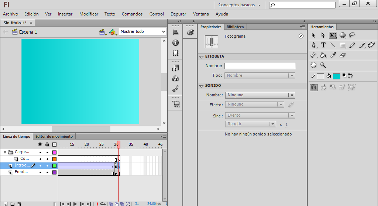
Task: Choose the Eyedropper tool
Action: [x=333, y=55]
